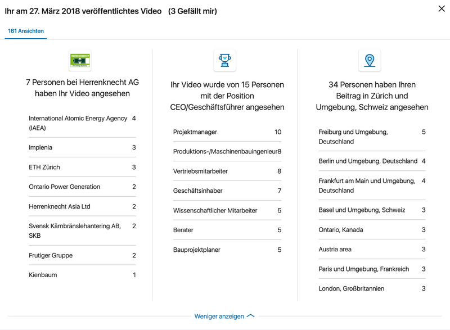450x330 pixels.
Task: Open the Frutiger Gruppe row
Action: click(x=51, y=255)
